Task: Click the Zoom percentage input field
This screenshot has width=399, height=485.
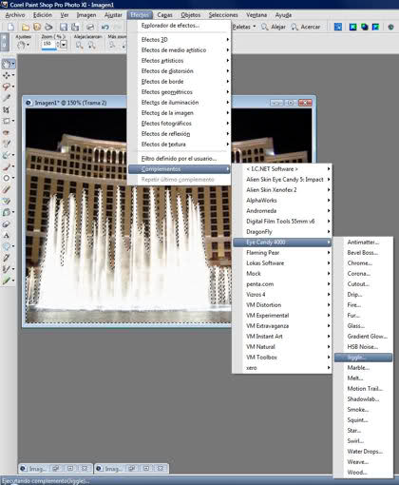Action: tap(48, 44)
